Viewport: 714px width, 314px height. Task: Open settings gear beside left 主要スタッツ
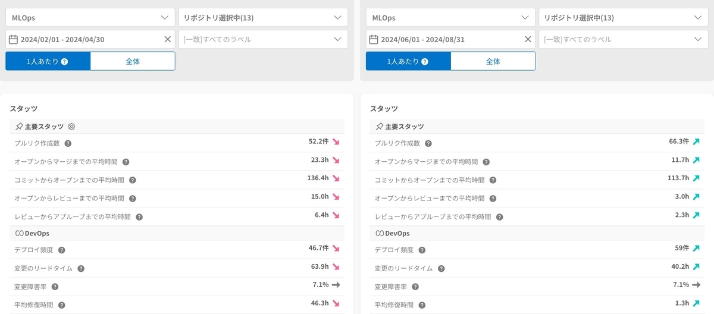click(x=71, y=127)
